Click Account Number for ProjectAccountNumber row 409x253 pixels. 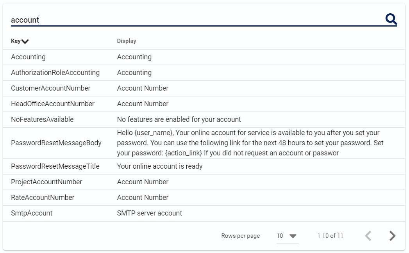(143, 182)
